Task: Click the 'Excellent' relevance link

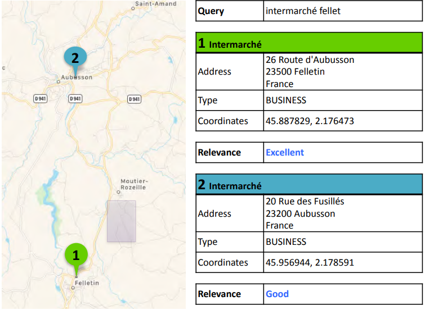Action: click(x=285, y=153)
